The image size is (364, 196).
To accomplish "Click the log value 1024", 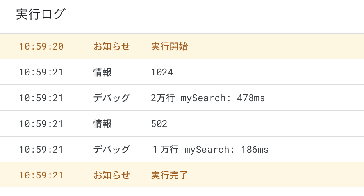I will click(x=162, y=72).
